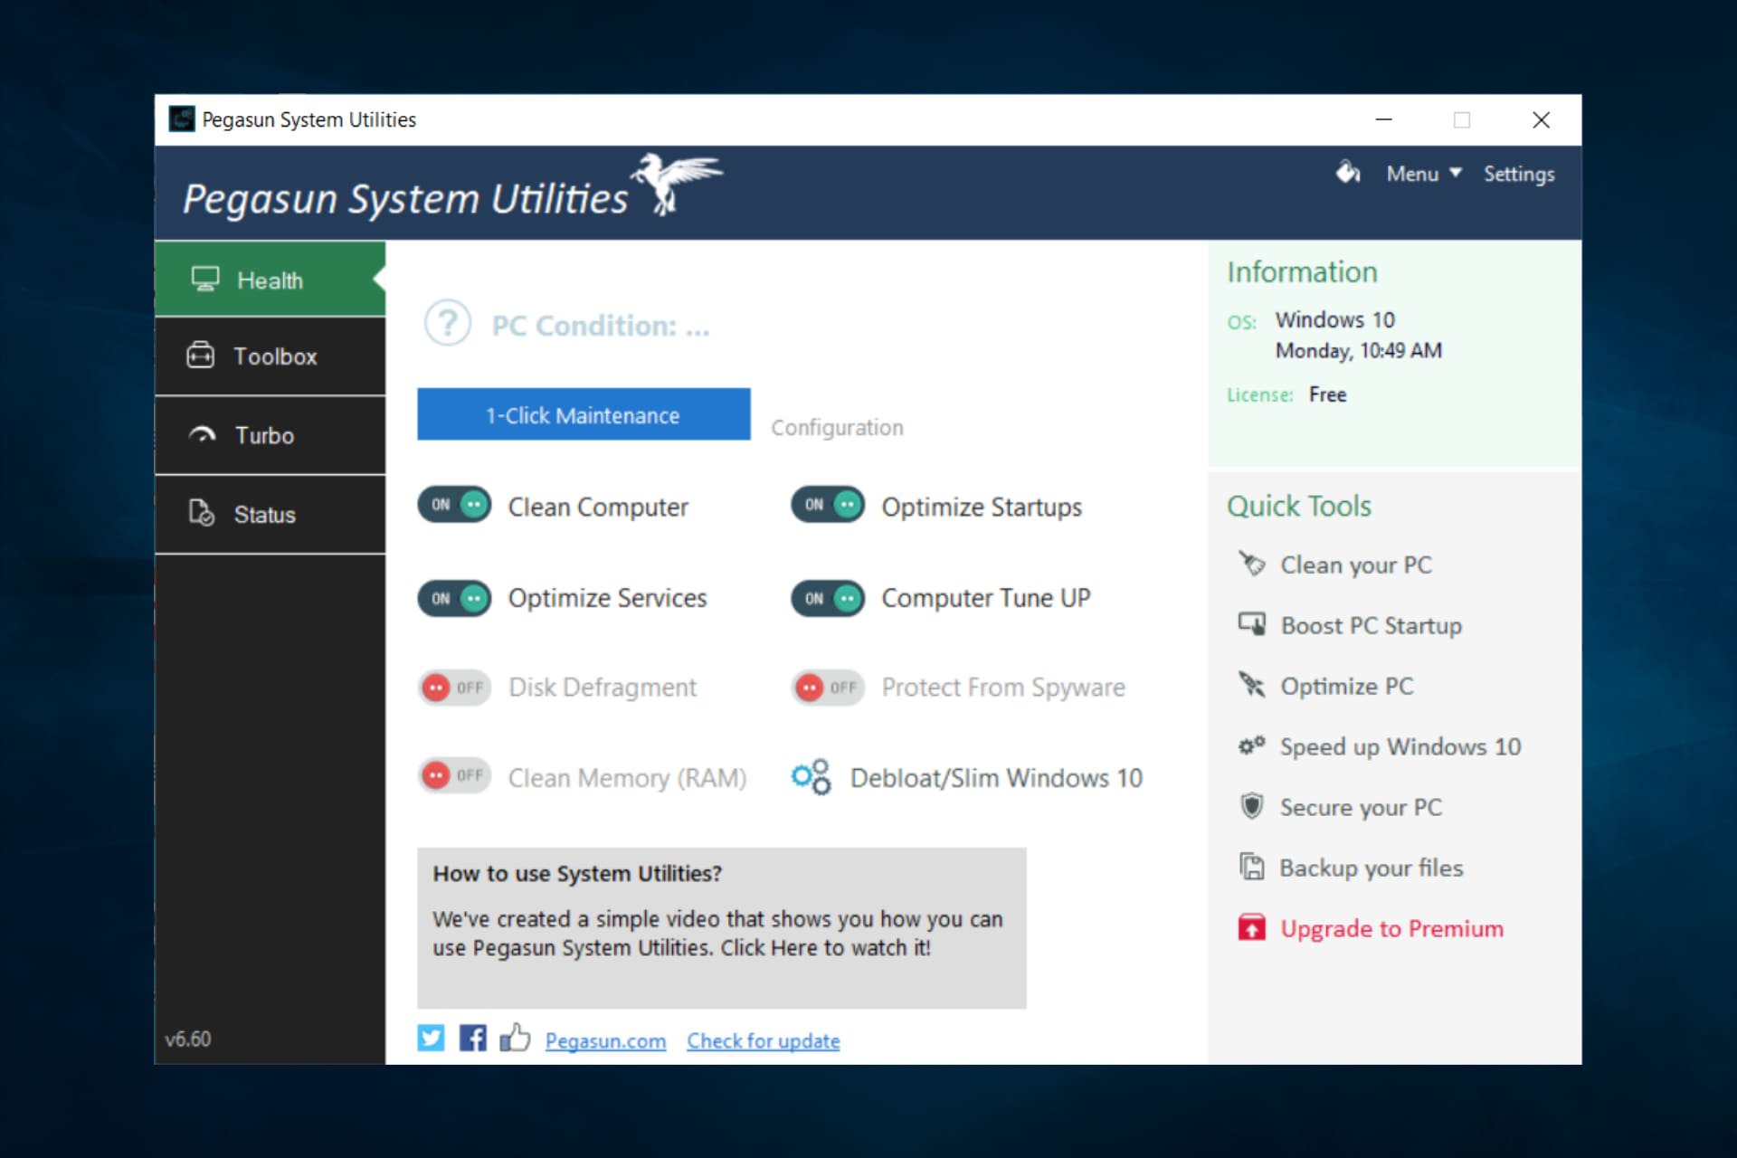Close the Pegasun System Utilities window
1737x1158 pixels.
(1542, 119)
